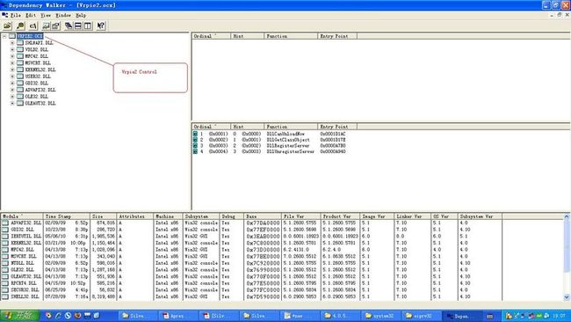This screenshot has height=322, width=571.
Task: Click the module list icon for IERTUTIL.DLL
Action: 5,236
